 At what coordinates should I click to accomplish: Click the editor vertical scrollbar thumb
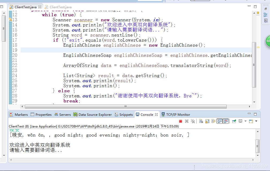[254, 65]
